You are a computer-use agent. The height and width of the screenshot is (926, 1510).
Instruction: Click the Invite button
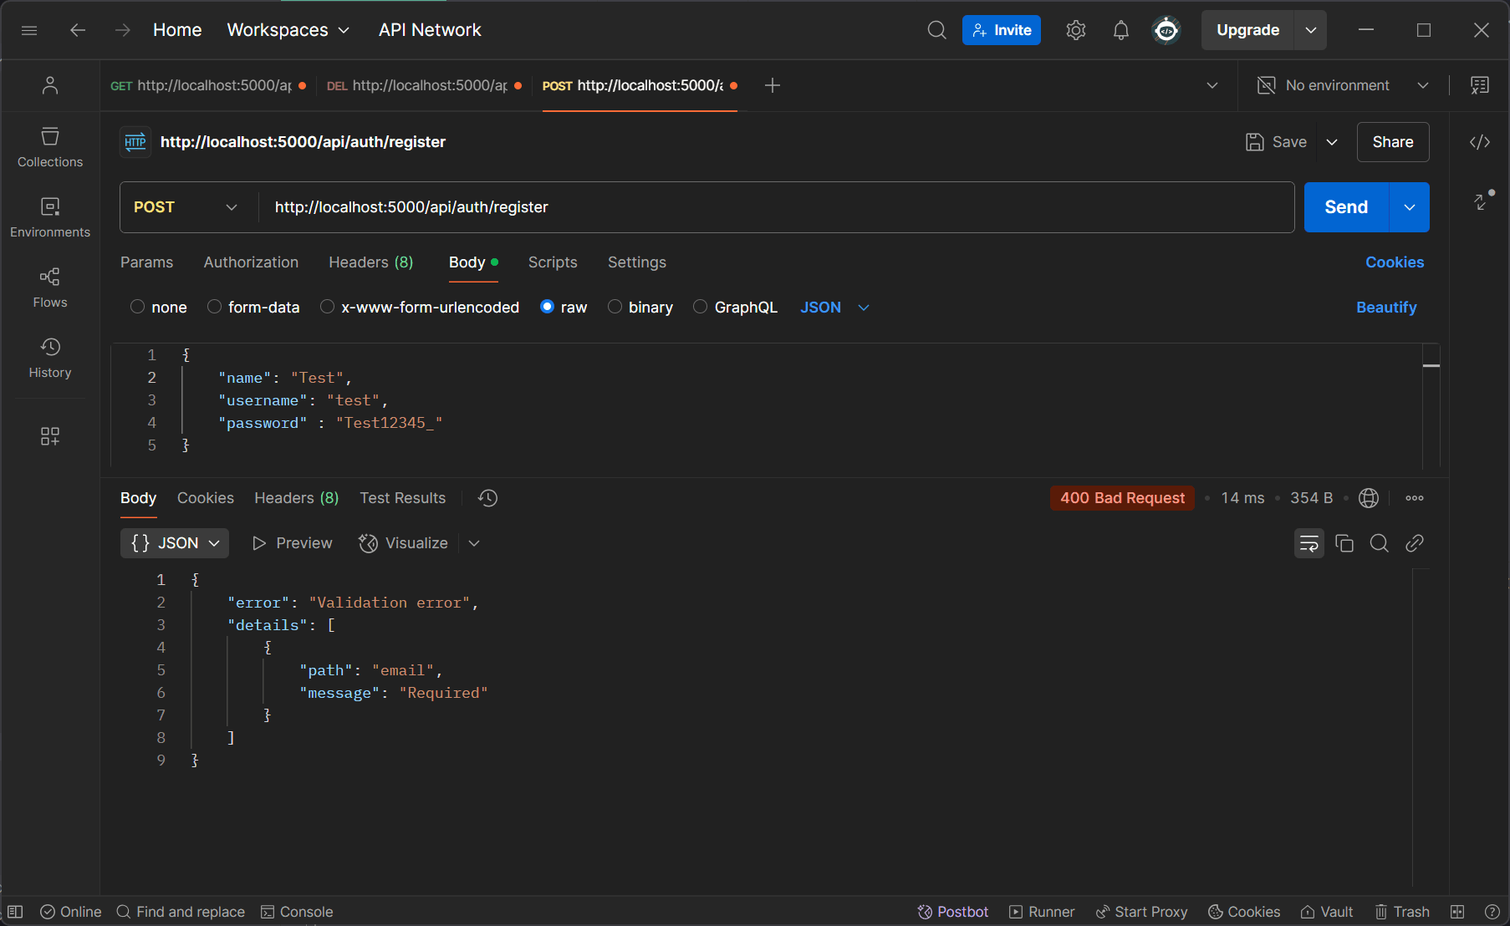click(x=1002, y=30)
